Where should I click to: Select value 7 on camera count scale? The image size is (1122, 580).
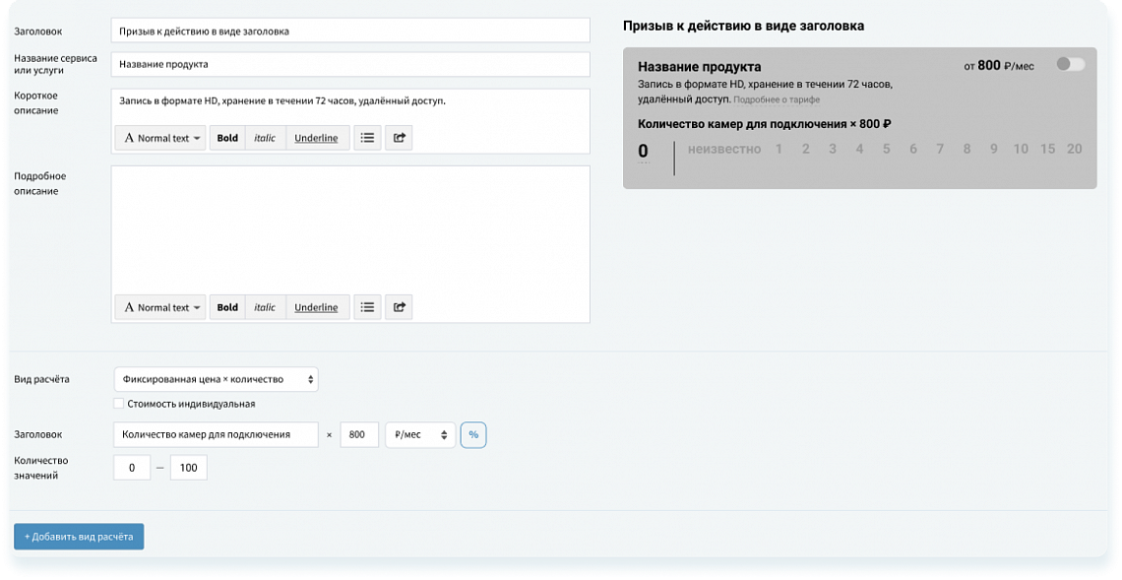(x=940, y=149)
